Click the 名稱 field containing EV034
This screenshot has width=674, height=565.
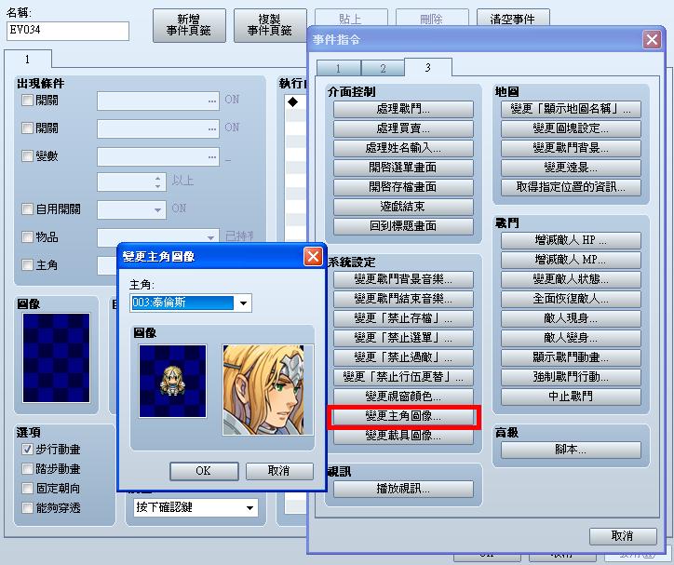[68, 31]
